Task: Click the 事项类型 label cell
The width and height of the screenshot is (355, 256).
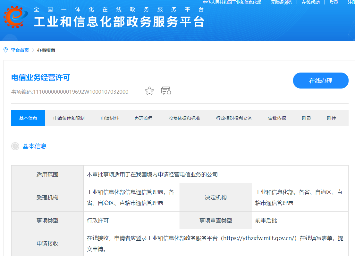Action: (47, 220)
